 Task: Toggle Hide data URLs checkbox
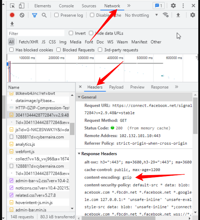[x=91, y=33]
